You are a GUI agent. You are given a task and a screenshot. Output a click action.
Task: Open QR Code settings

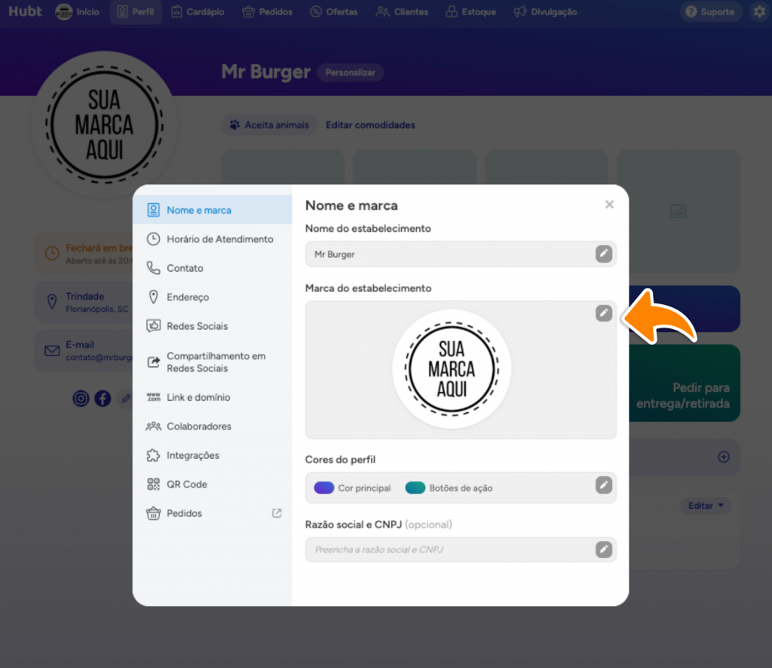point(212,485)
